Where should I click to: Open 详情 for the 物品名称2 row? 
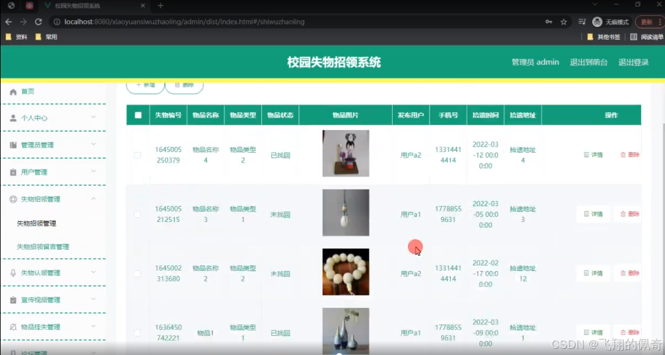(593, 273)
